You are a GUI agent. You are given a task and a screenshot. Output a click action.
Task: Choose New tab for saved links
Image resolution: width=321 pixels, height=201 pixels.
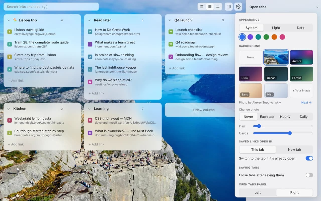click(x=294, y=149)
